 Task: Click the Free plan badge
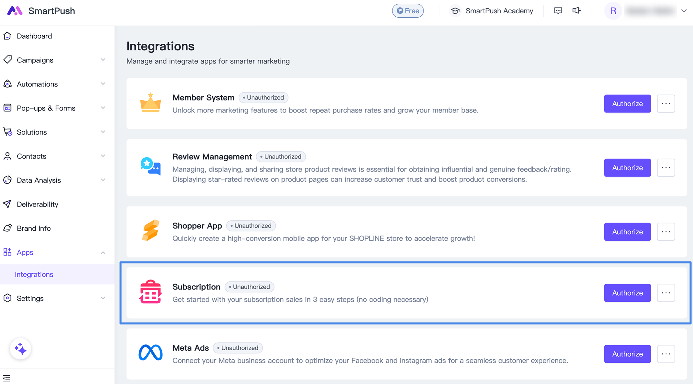(x=408, y=11)
